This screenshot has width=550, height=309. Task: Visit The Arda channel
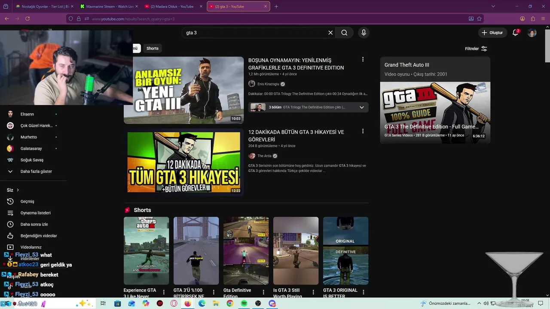[x=264, y=156]
